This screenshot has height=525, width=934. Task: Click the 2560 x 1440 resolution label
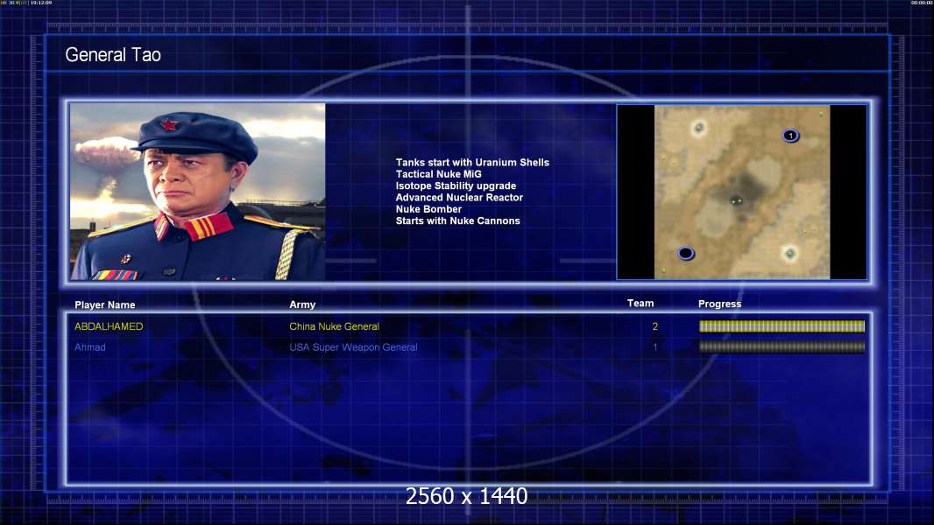466,496
